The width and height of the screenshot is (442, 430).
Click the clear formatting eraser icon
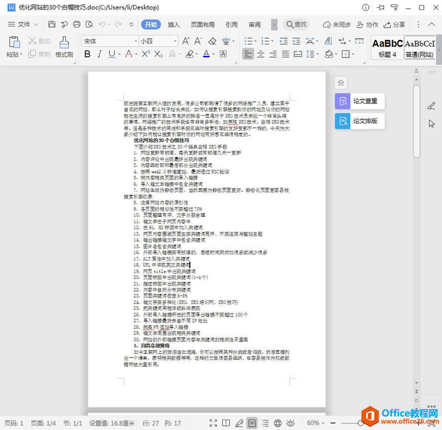(212, 41)
